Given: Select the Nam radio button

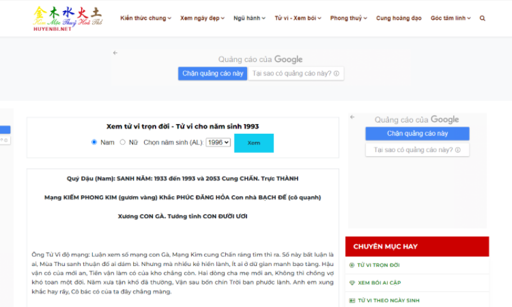Looking at the screenshot, I should click(94, 142).
